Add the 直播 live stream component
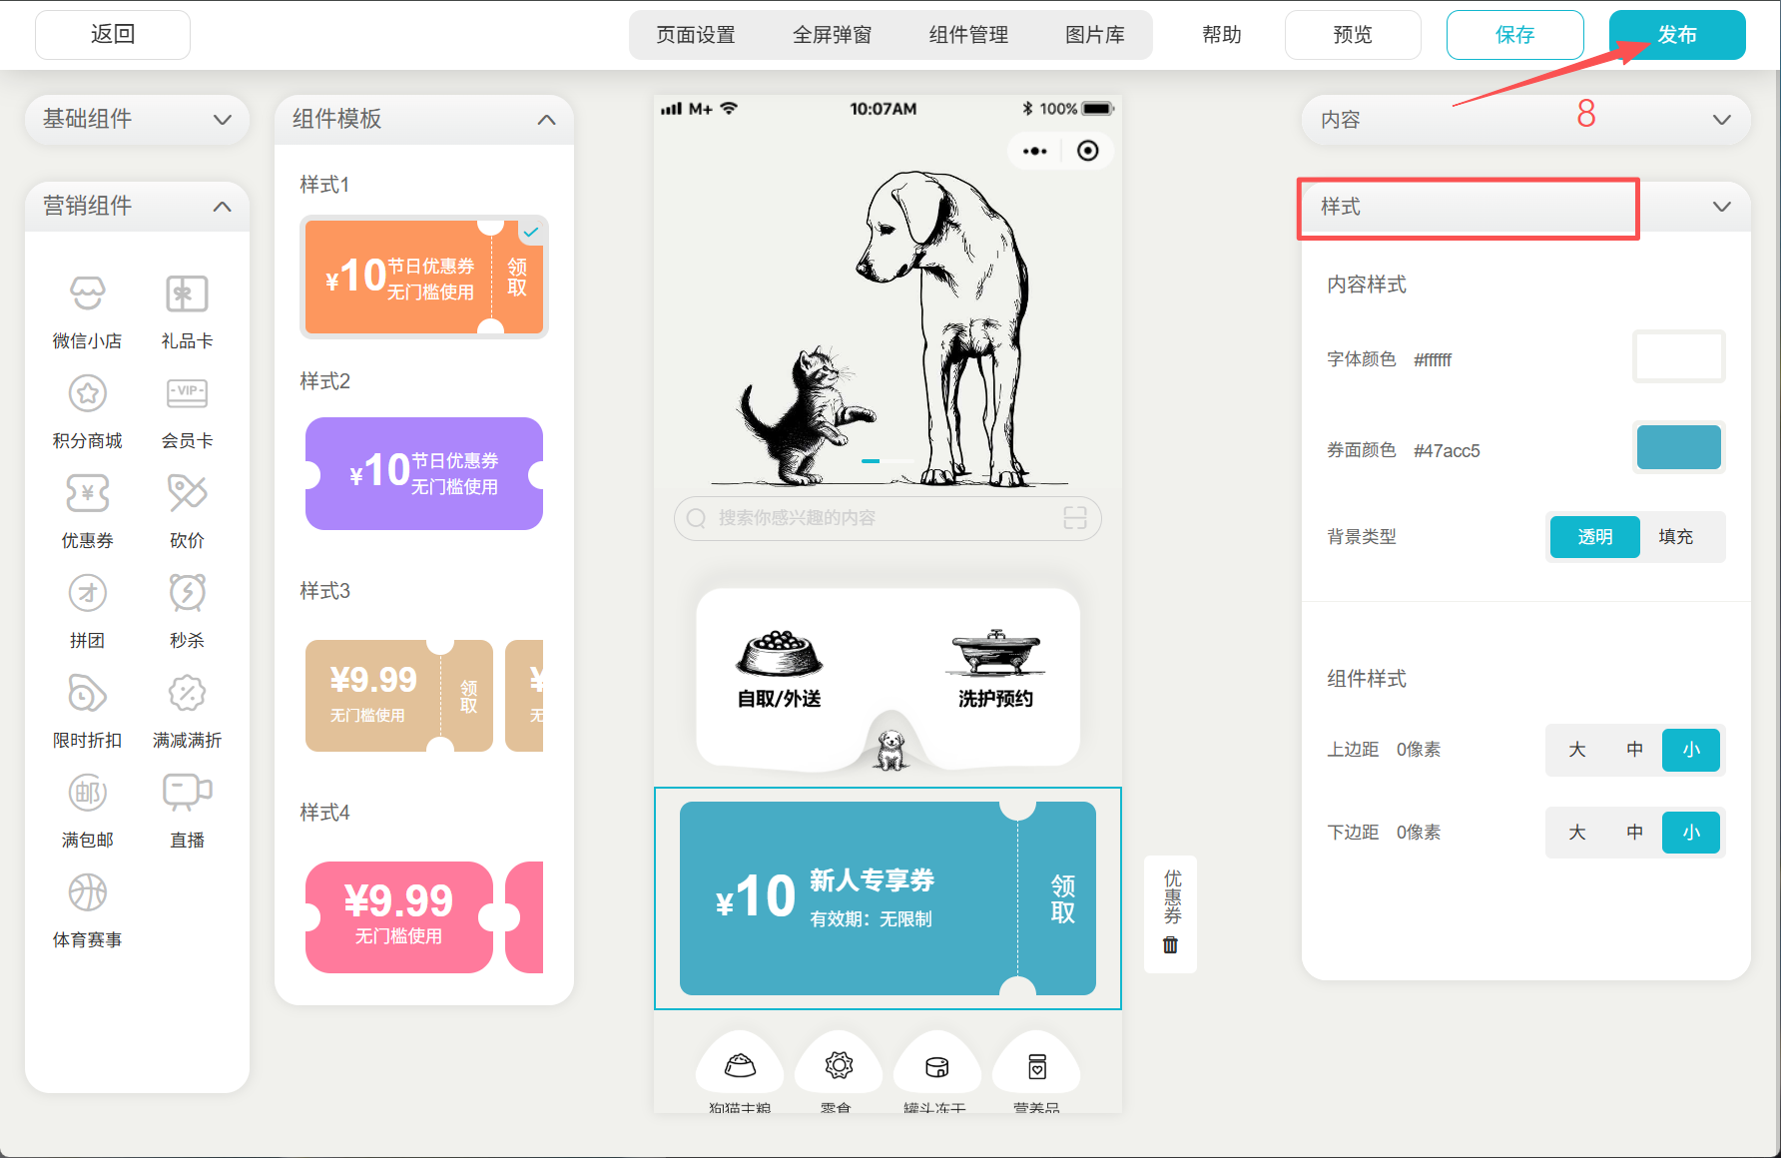Image resolution: width=1781 pixels, height=1158 pixels. 187,794
